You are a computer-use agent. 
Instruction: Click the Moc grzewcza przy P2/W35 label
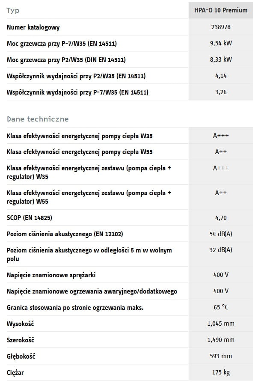point(66,59)
